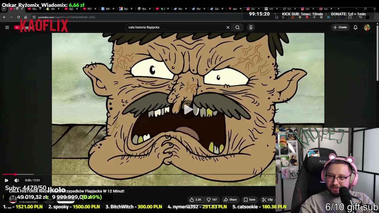Screen dimensions: 379x213
Task: Click the video title 'CAŁA HISTORIA ... Flapjacka W 12 Minut!'
Action: coord(67,191)
